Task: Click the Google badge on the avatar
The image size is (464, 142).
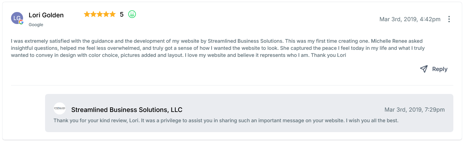Action: (x=21, y=22)
